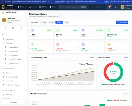Click the Average Win up-arrow icon

pyautogui.click(x=32, y=44)
